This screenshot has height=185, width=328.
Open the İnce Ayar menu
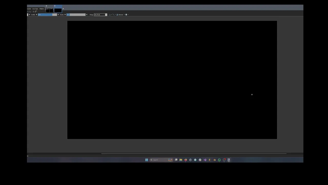click(x=35, y=9)
